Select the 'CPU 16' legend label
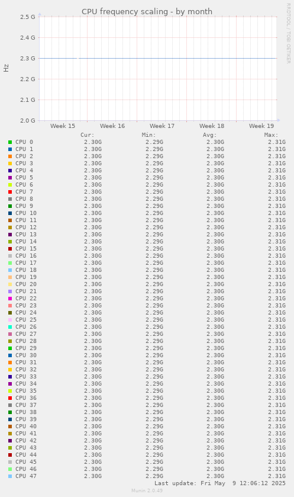 pyautogui.click(x=26, y=256)
